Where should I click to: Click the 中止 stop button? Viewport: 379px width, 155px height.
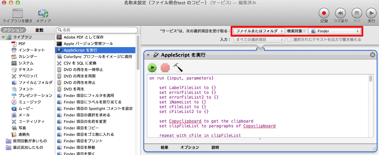click(x=357, y=13)
